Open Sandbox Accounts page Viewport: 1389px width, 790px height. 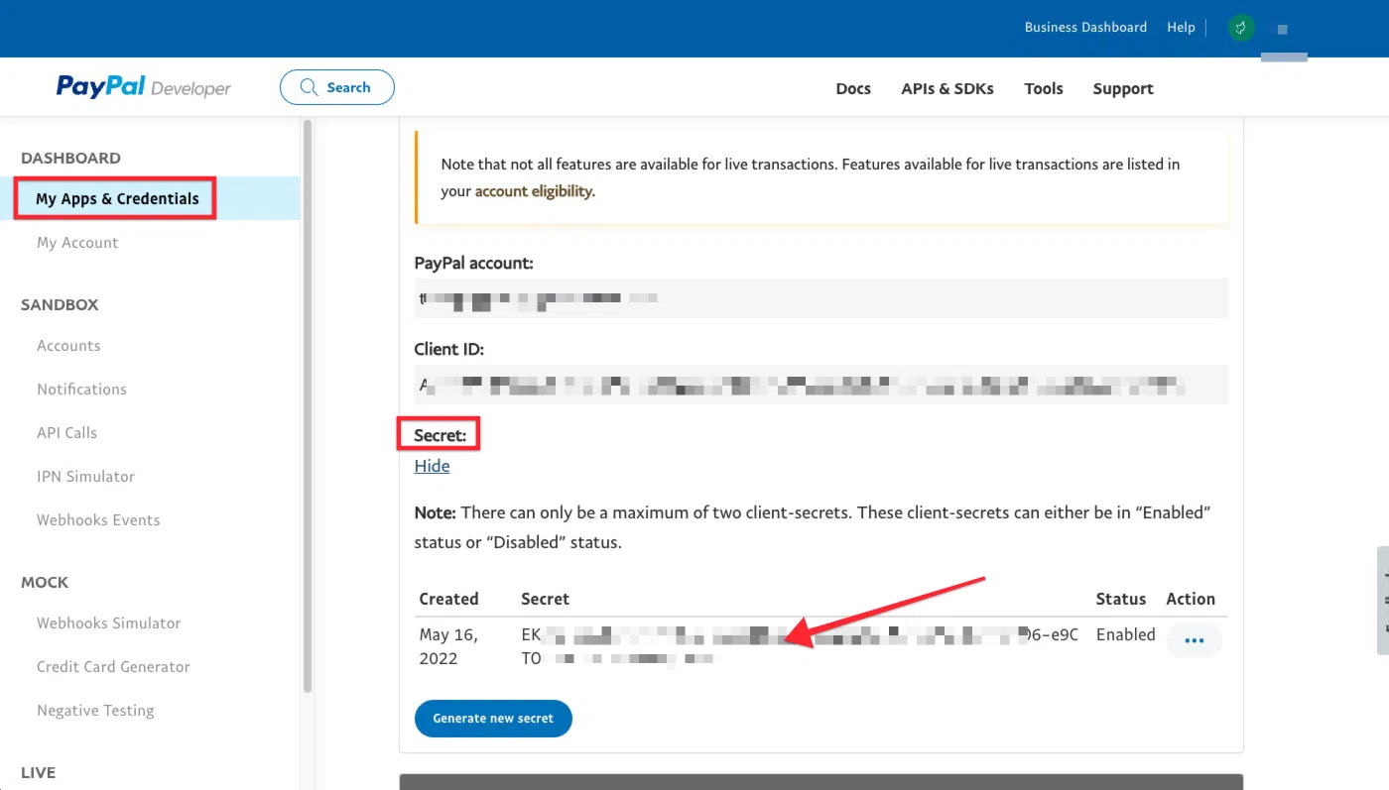tap(68, 346)
